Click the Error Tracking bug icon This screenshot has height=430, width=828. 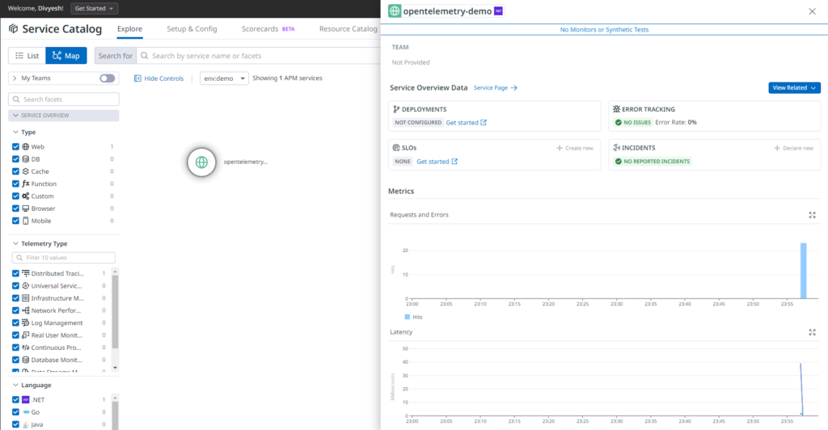point(616,109)
